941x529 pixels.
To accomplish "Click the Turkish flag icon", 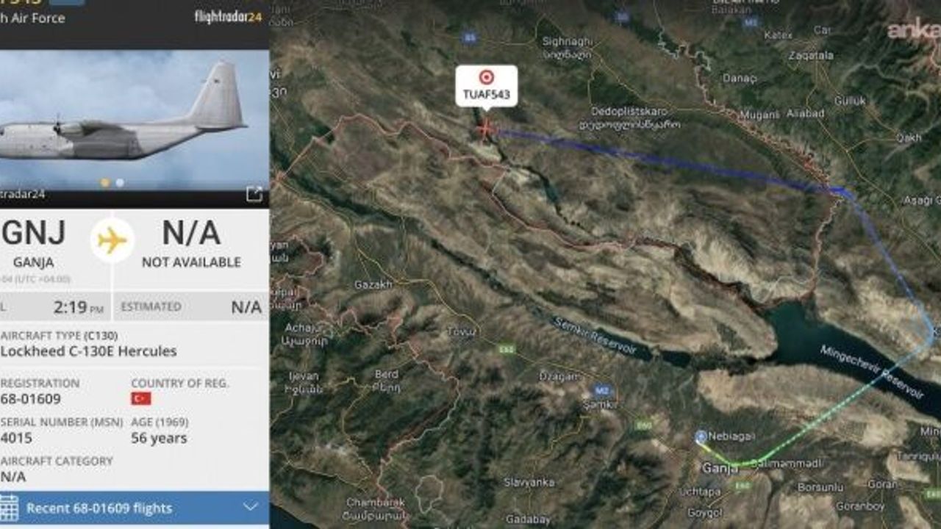I will pyautogui.click(x=140, y=398).
